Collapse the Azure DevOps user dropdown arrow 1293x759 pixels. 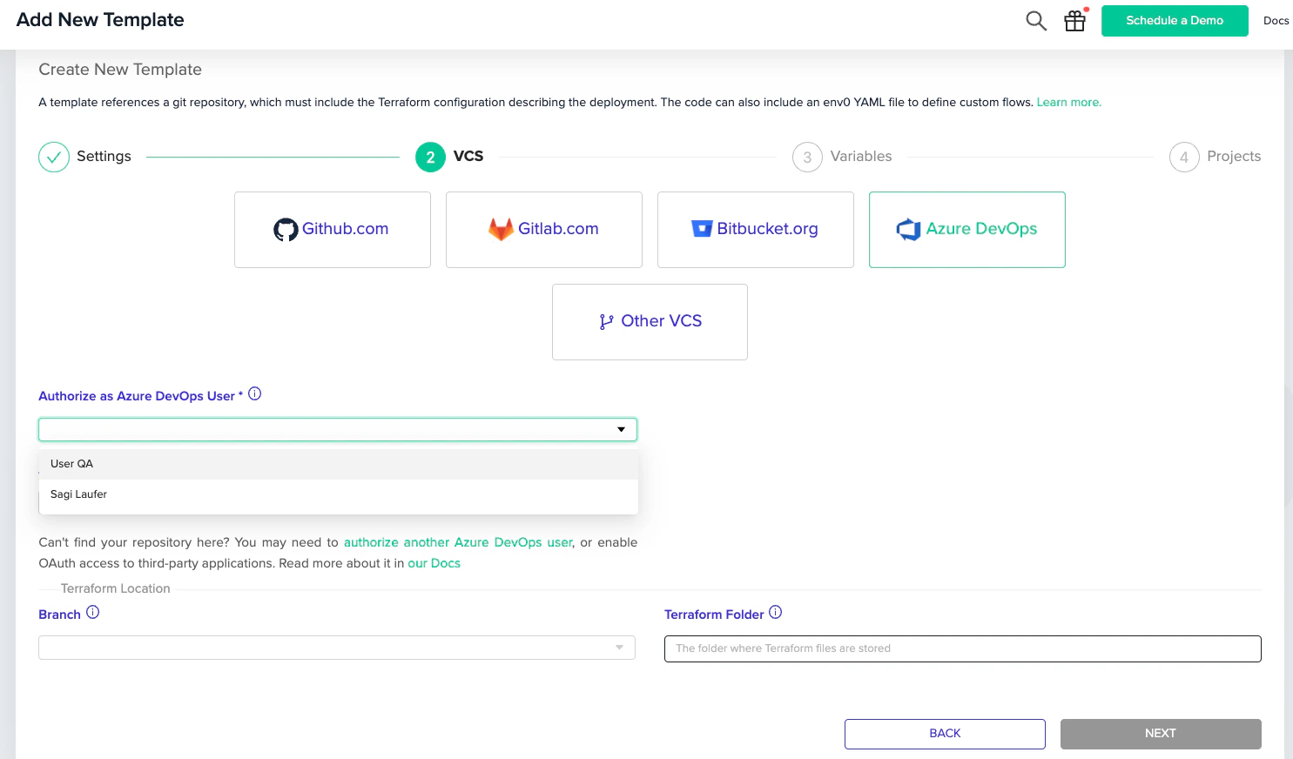621,429
